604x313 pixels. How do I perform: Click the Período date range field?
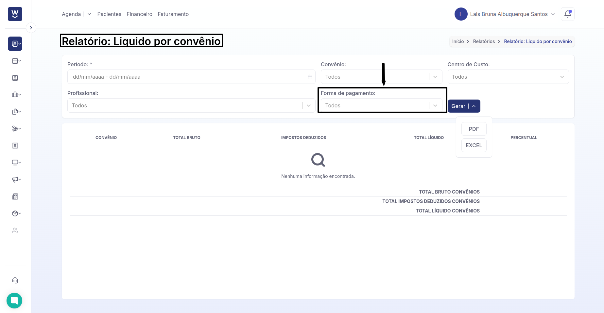pos(191,77)
